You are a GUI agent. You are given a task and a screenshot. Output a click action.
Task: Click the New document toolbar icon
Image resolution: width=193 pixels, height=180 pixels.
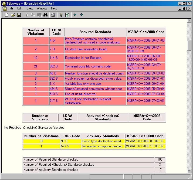pyautogui.click(x=7, y=15)
